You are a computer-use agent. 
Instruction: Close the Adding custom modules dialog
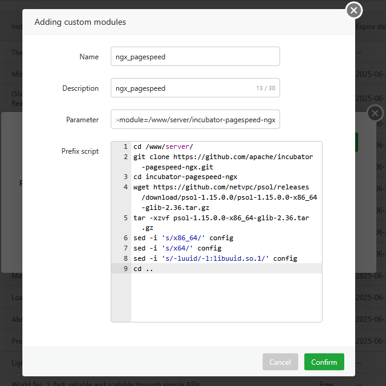coord(354,10)
